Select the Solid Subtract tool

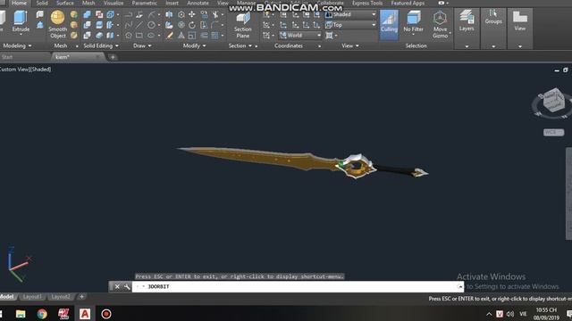88,25
